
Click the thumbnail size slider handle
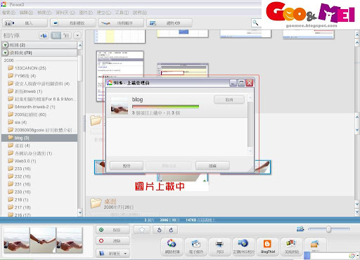point(328,229)
